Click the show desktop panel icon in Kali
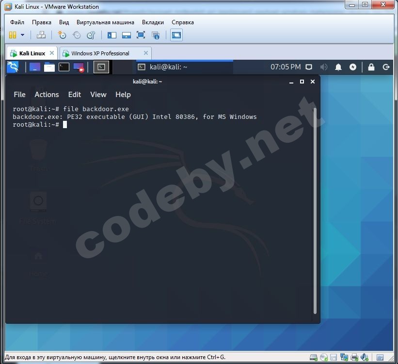Screen dimensions: 398x364 point(35,67)
